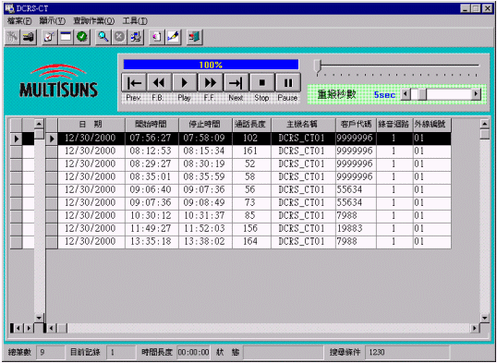
Task: Click the Stop playback button
Action: click(261, 83)
